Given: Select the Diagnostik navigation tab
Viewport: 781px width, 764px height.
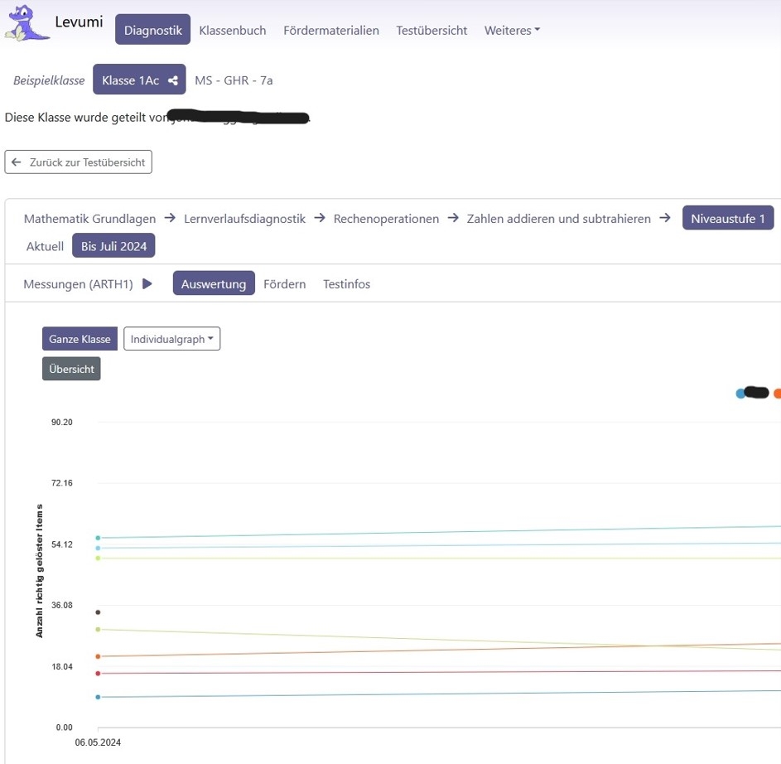Looking at the screenshot, I should click(x=152, y=30).
